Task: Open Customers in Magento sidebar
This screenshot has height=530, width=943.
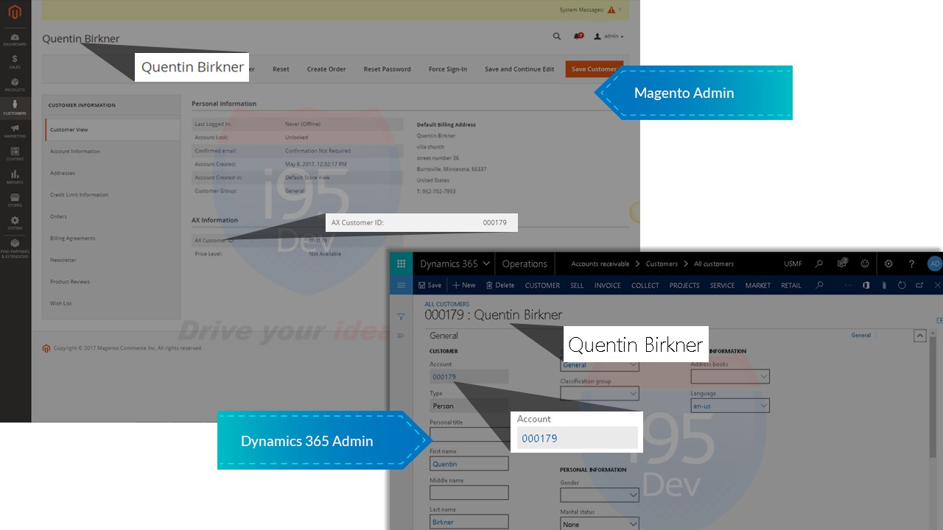Action: 15,108
